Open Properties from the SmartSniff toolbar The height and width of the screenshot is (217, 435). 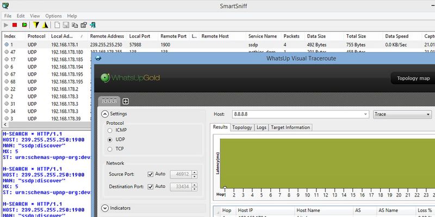point(84,25)
